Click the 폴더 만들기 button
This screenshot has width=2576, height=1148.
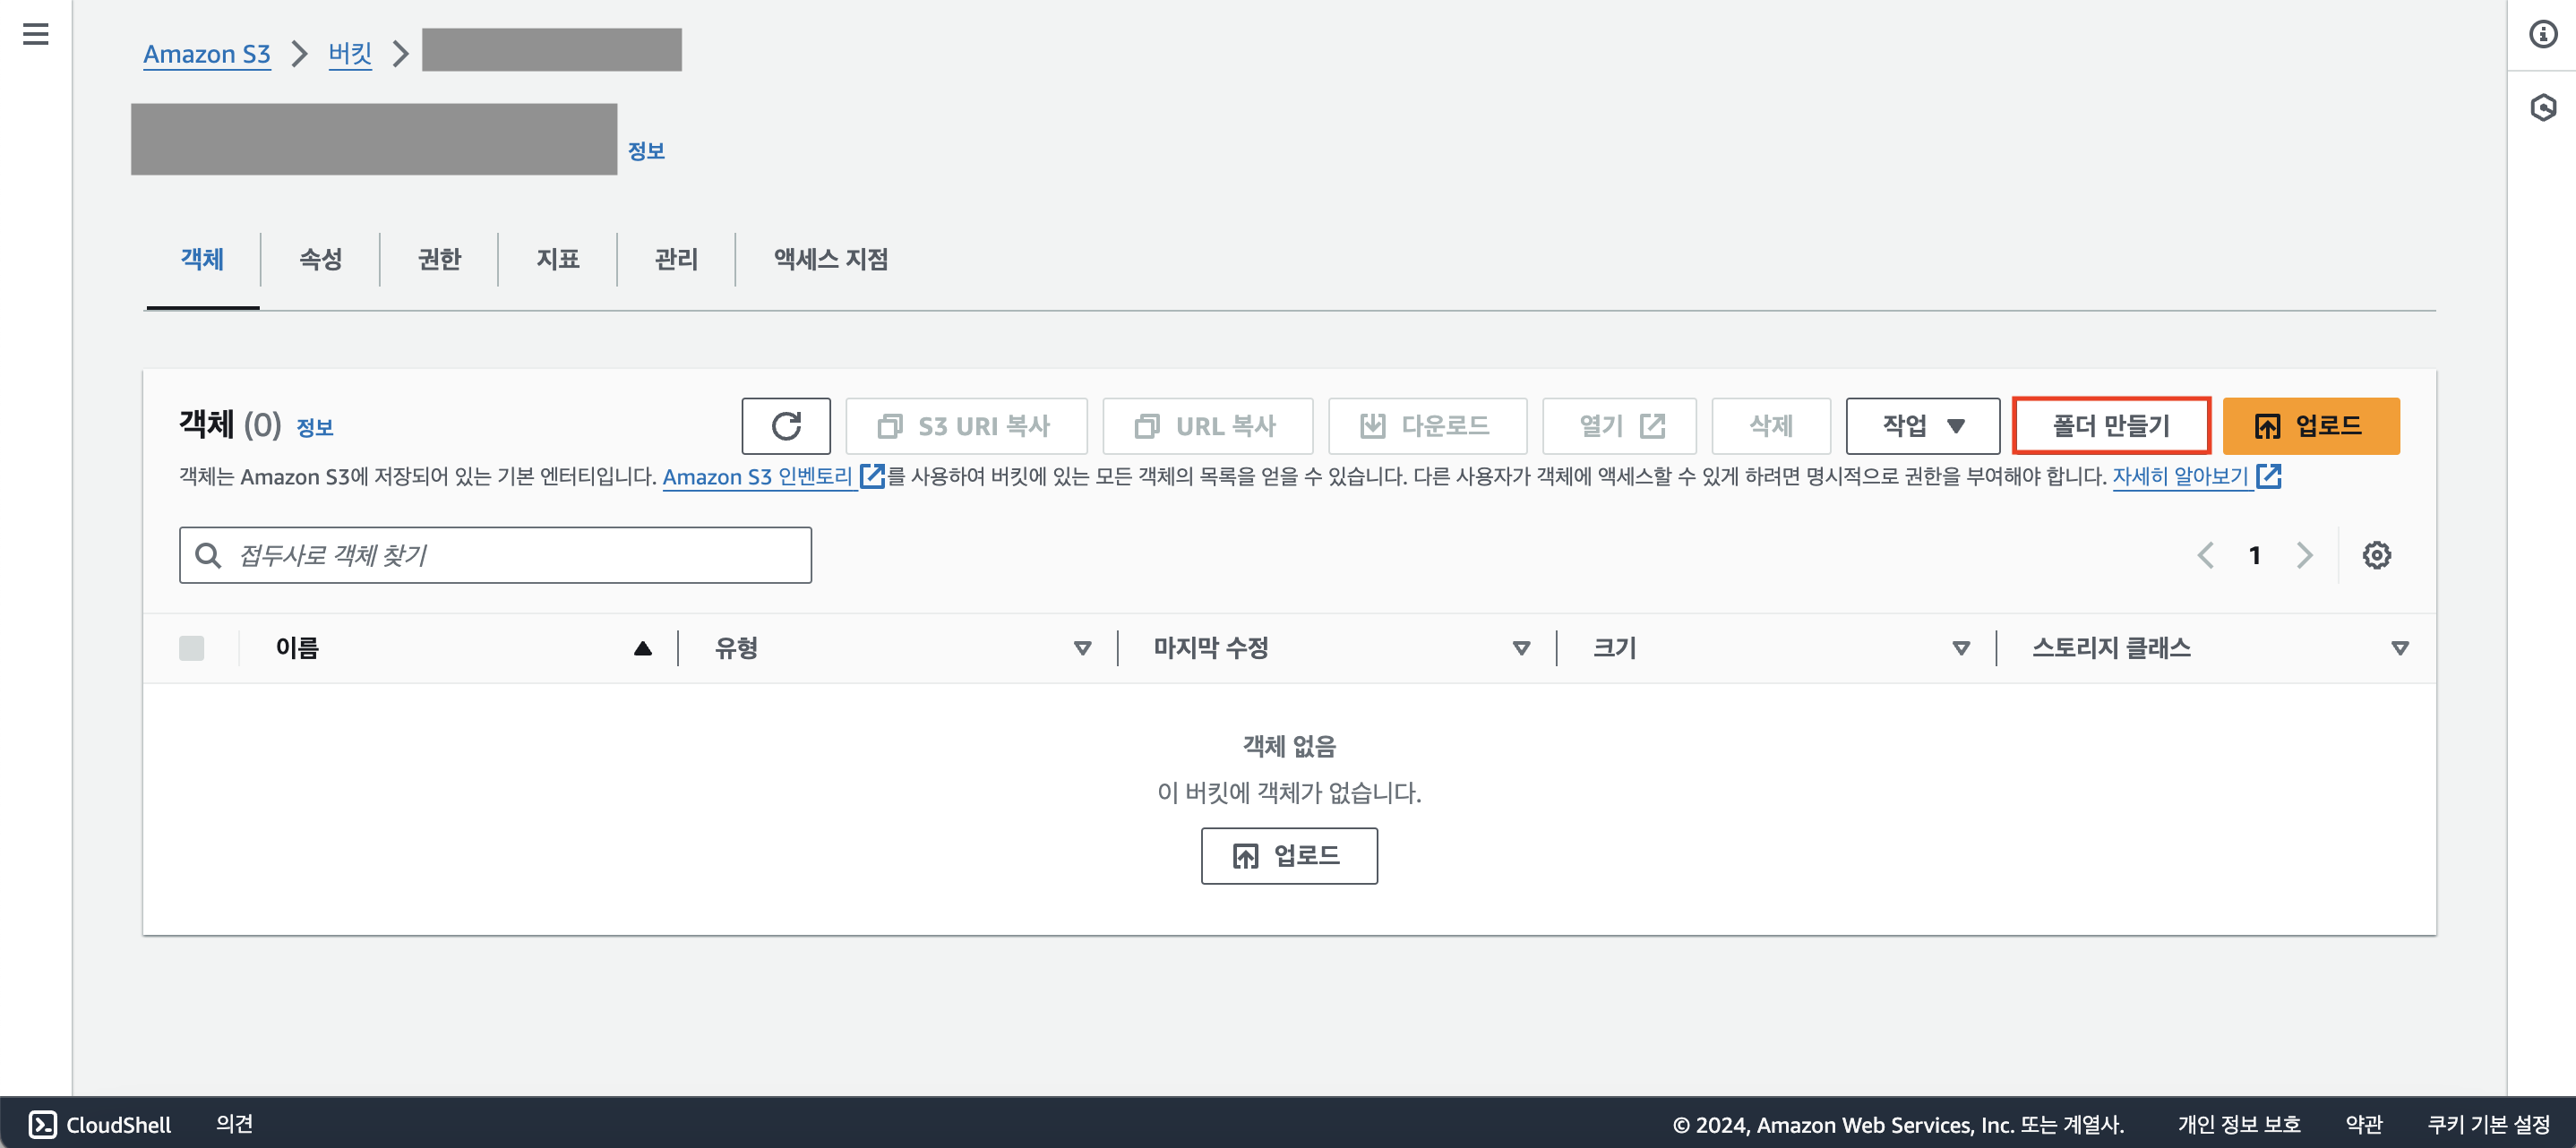click(x=2110, y=426)
